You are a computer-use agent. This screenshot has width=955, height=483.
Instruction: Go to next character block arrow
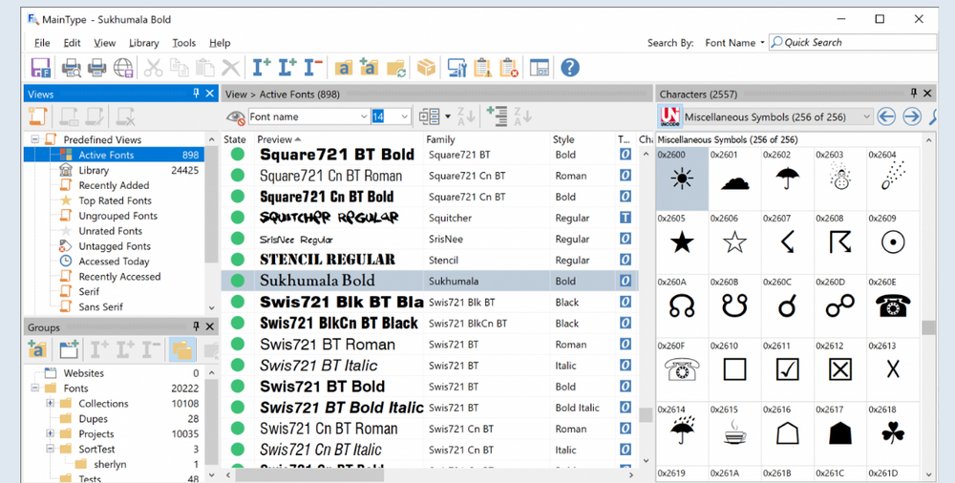point(912,116)
